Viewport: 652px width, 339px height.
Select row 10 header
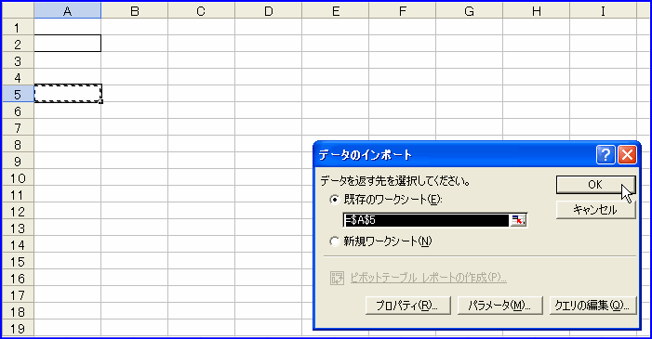[18, 177]
